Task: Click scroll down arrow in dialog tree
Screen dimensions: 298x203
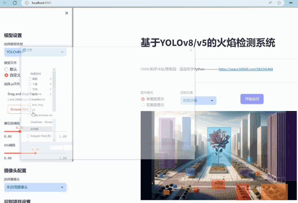Action: pyautogui.click(x=54, y=140)
